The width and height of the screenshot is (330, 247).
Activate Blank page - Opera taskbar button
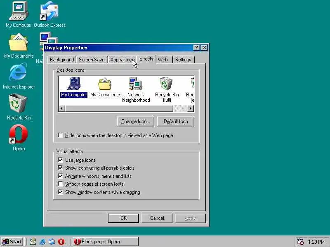106,242
